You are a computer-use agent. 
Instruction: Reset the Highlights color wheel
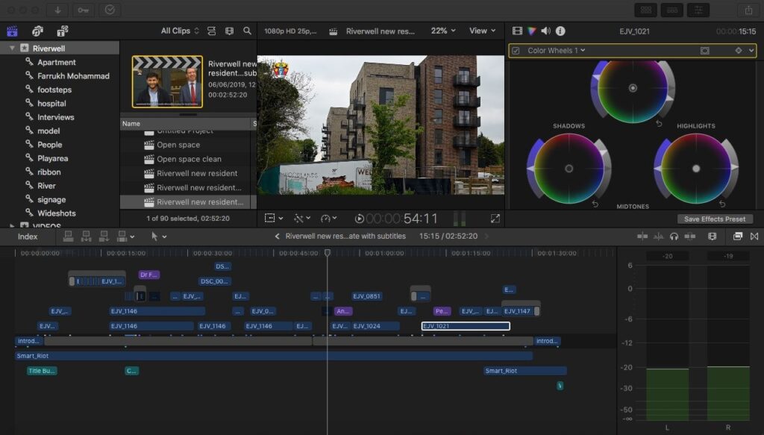722,204
